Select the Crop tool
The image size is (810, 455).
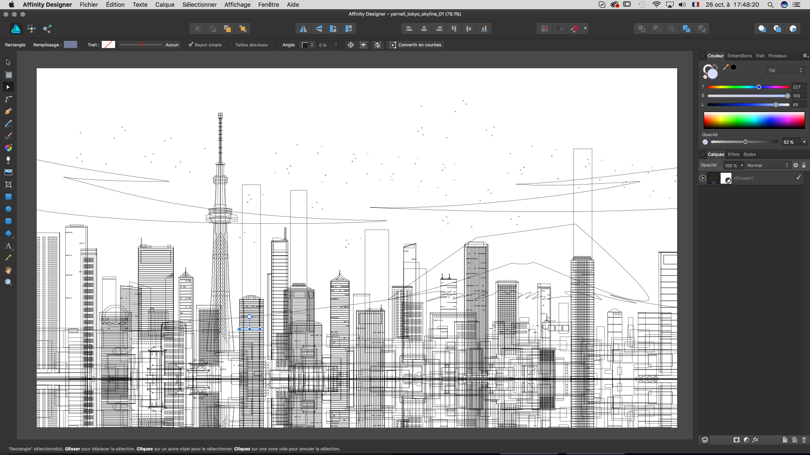(x=8, y=185)
